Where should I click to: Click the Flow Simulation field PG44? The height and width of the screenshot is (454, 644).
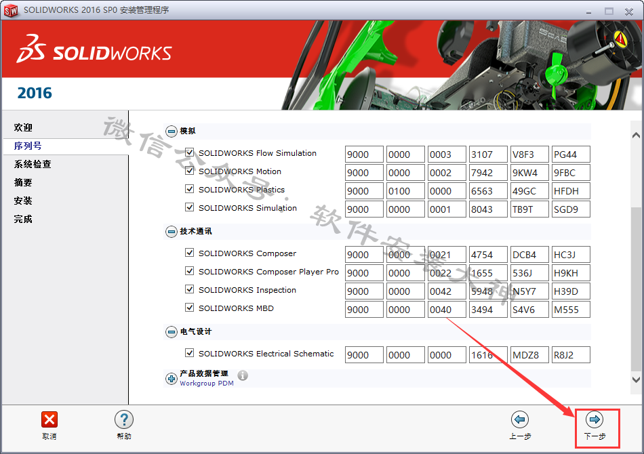(x=571, y=154)
